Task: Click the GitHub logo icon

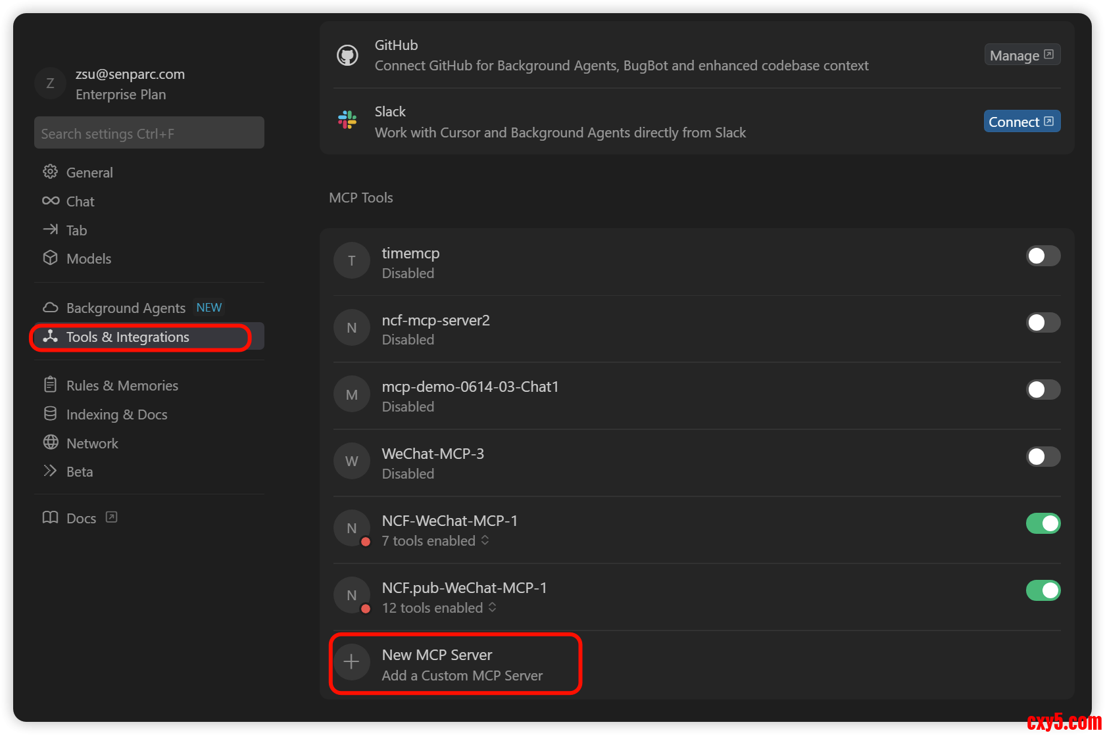Action: (347, 55)
